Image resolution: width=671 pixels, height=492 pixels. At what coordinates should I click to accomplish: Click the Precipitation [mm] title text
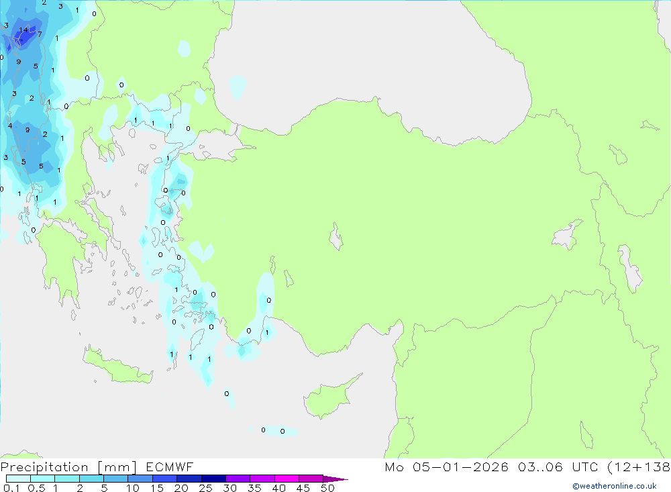(x=68, y=466)
